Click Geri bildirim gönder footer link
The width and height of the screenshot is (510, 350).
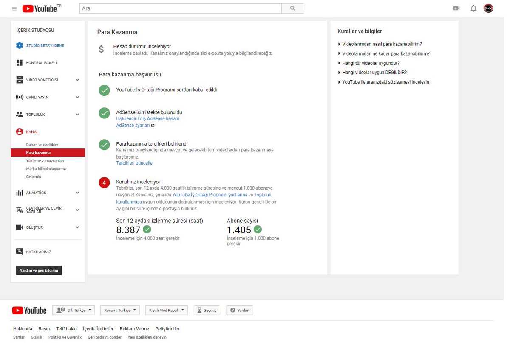click(105, 337)
